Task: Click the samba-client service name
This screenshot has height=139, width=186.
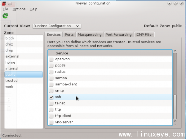Action: point(66,84)
